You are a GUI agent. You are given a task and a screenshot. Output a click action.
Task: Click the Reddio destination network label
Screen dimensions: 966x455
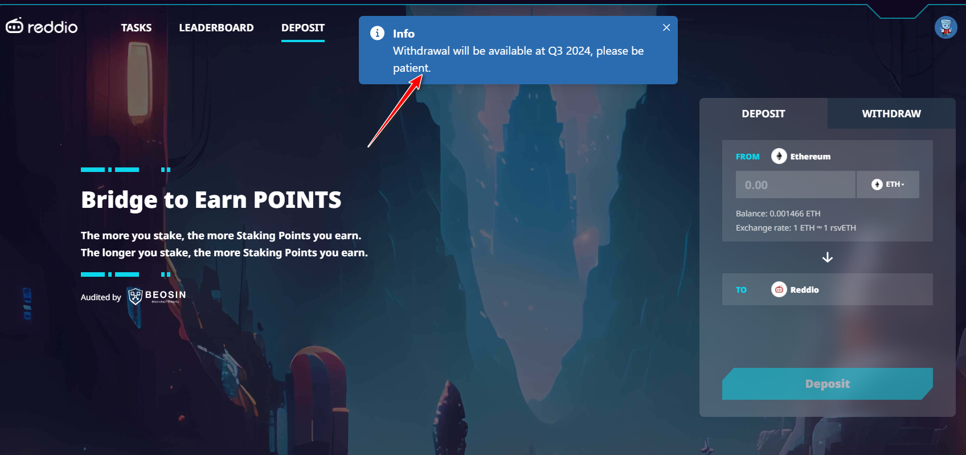click(x=804, y=290)
